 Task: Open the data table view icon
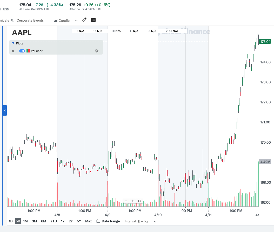[x=93, y=20]
